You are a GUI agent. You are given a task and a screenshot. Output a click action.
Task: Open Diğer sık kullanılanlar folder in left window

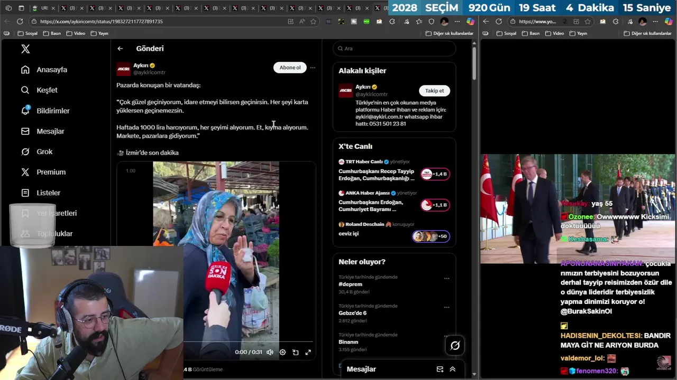pyautogui.click(x=449, y=33)
